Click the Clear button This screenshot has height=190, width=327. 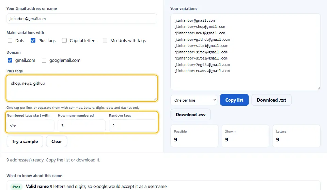[x=57, y=141]
